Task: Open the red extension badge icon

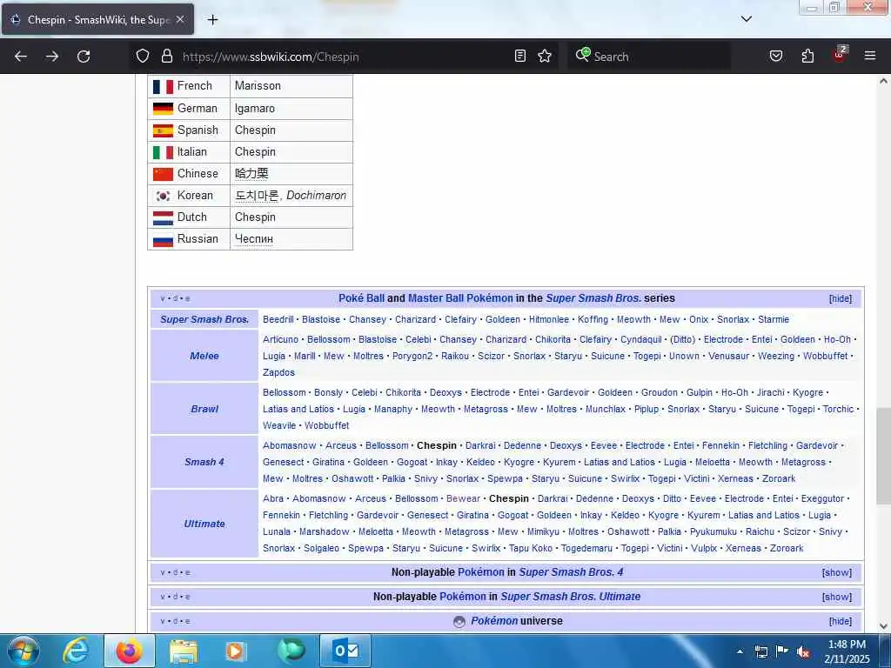Action: (840, 55)
